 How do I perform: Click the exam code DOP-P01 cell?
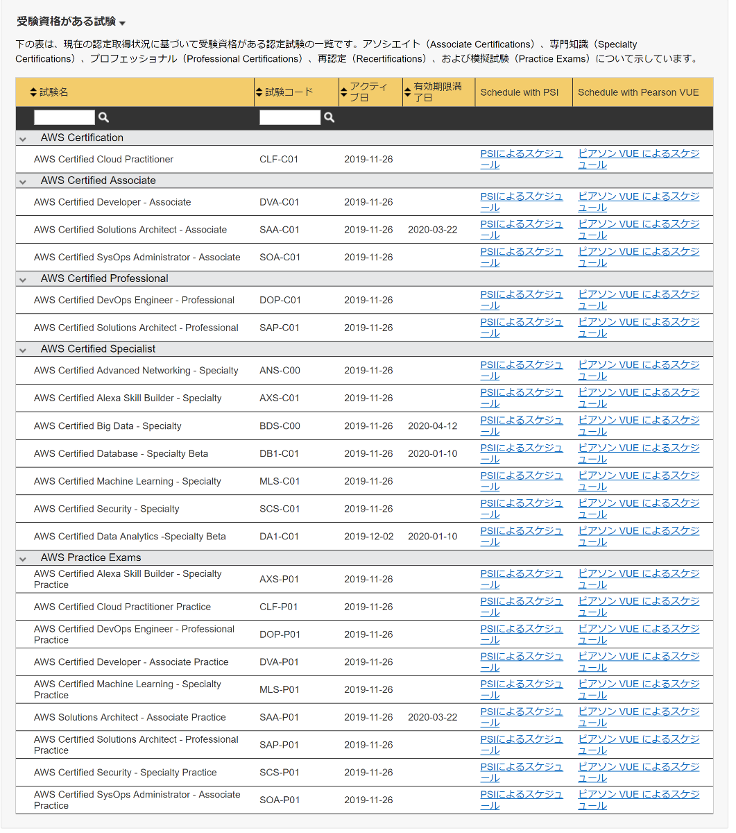tap(280, 634)
